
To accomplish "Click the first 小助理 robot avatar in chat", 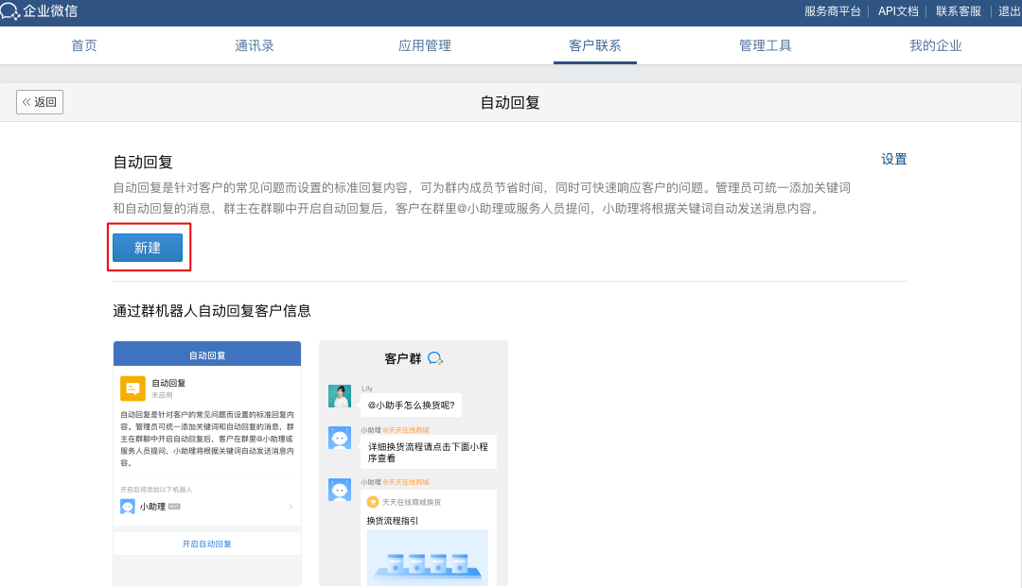I will tap(340, 438).
